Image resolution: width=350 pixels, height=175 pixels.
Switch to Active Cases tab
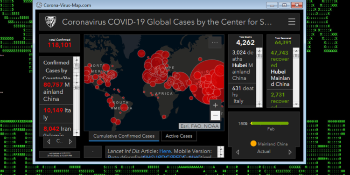[179, 136]
